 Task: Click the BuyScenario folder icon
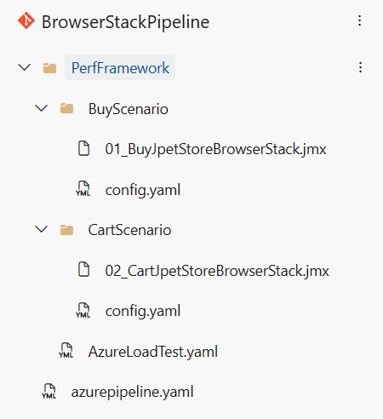(66, 108)
